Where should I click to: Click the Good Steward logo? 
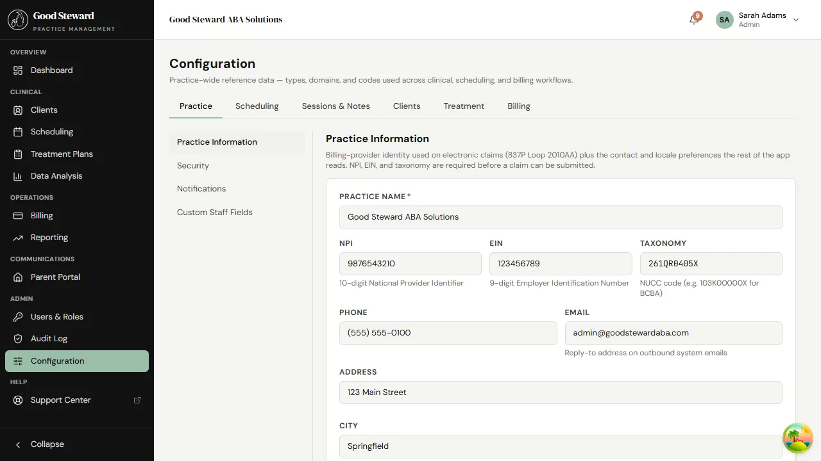[17, 19]
